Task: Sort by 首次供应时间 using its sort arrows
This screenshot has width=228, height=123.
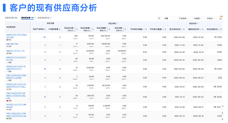Action: (184, 29)
